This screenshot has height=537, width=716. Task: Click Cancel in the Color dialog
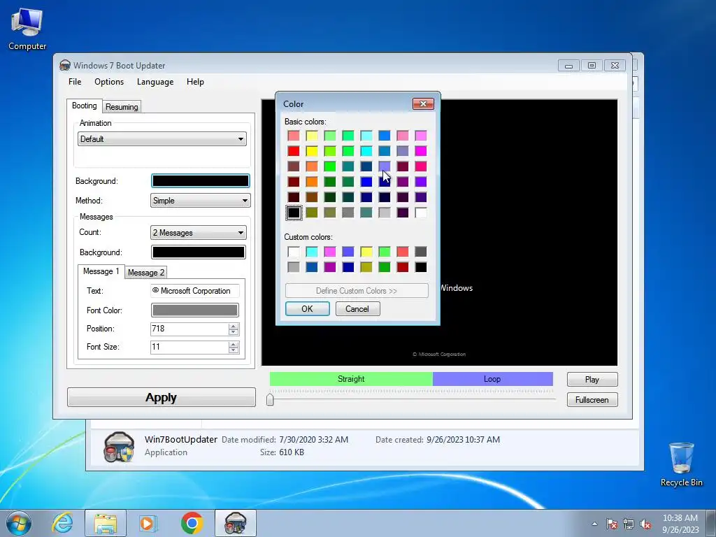[357, 308]
